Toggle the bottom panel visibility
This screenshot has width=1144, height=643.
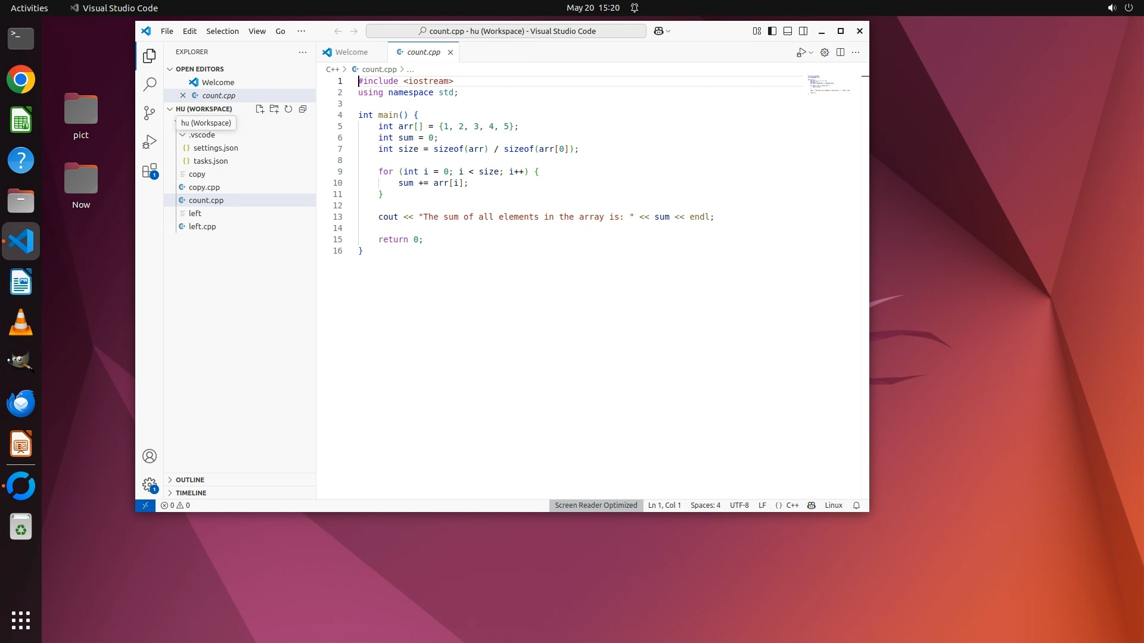click(788, 31)
